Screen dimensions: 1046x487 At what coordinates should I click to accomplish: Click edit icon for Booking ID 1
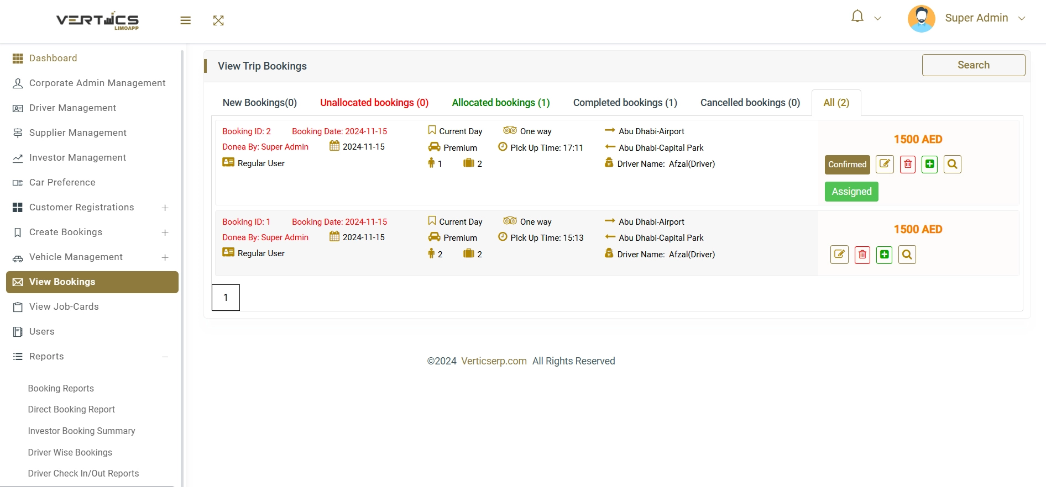coord(839,255)
